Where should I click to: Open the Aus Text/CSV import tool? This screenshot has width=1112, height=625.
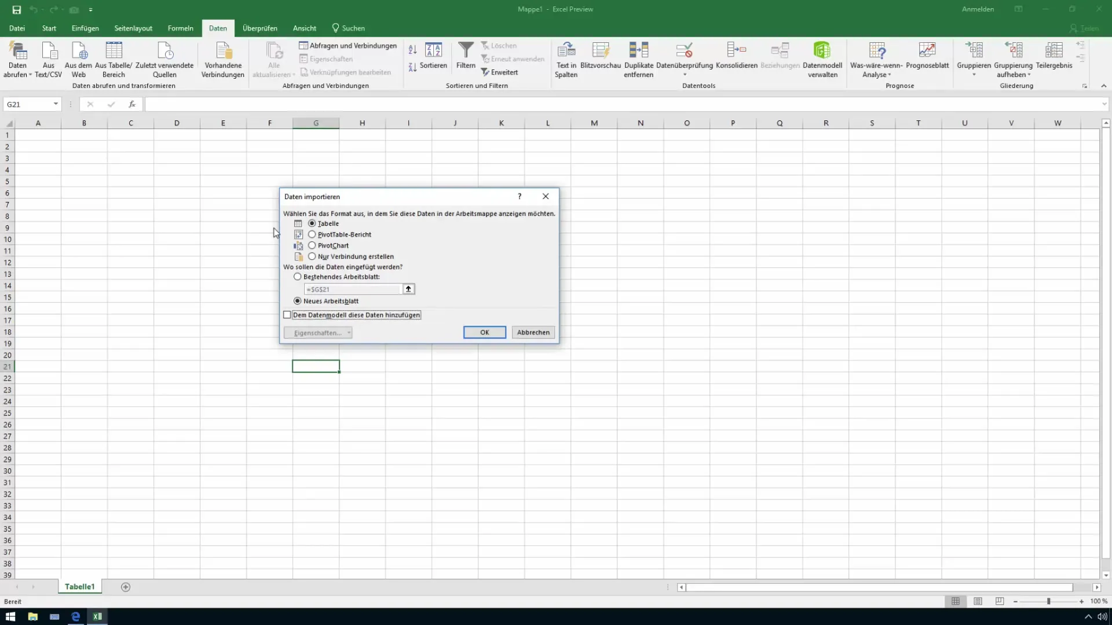(49, 60)
